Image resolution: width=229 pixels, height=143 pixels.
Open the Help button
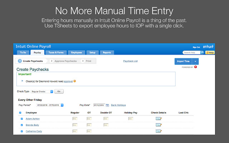pos(210,53)
